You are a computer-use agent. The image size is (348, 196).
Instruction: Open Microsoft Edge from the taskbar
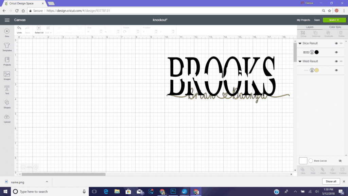pos(106,192)
